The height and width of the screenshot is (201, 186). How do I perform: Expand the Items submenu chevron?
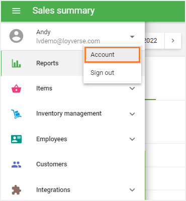[x=132, y=88]
